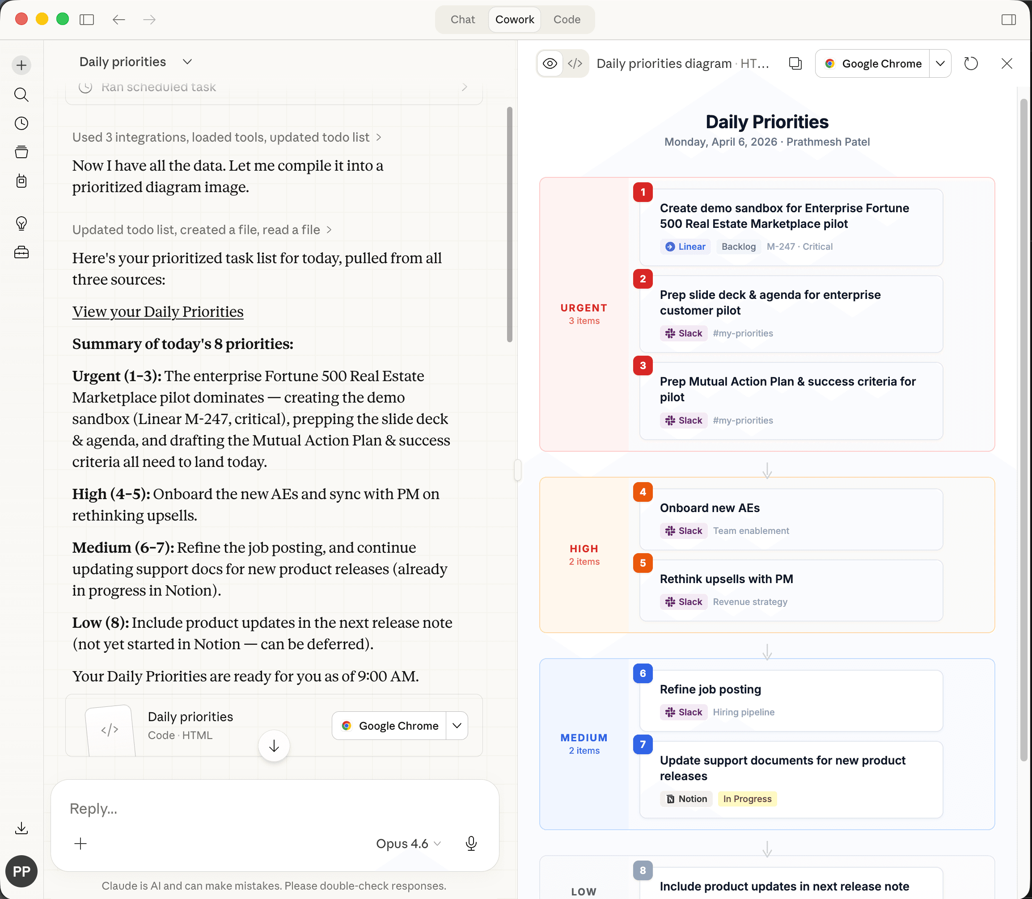Click Slack tag under Prep slide deck
Viewport: 1032px width, 899px height.
[684, 333]
